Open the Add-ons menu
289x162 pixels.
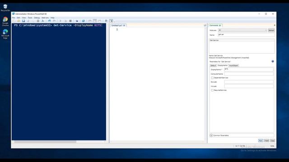tap(45, 18)
